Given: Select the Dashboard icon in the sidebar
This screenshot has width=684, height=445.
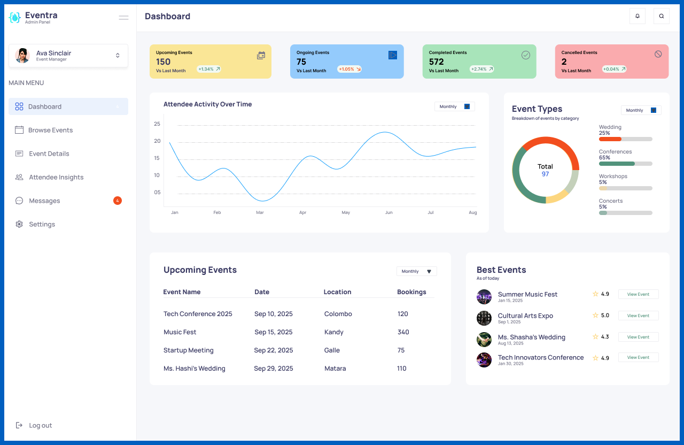Looking at the screenshot, I should 18,106.
